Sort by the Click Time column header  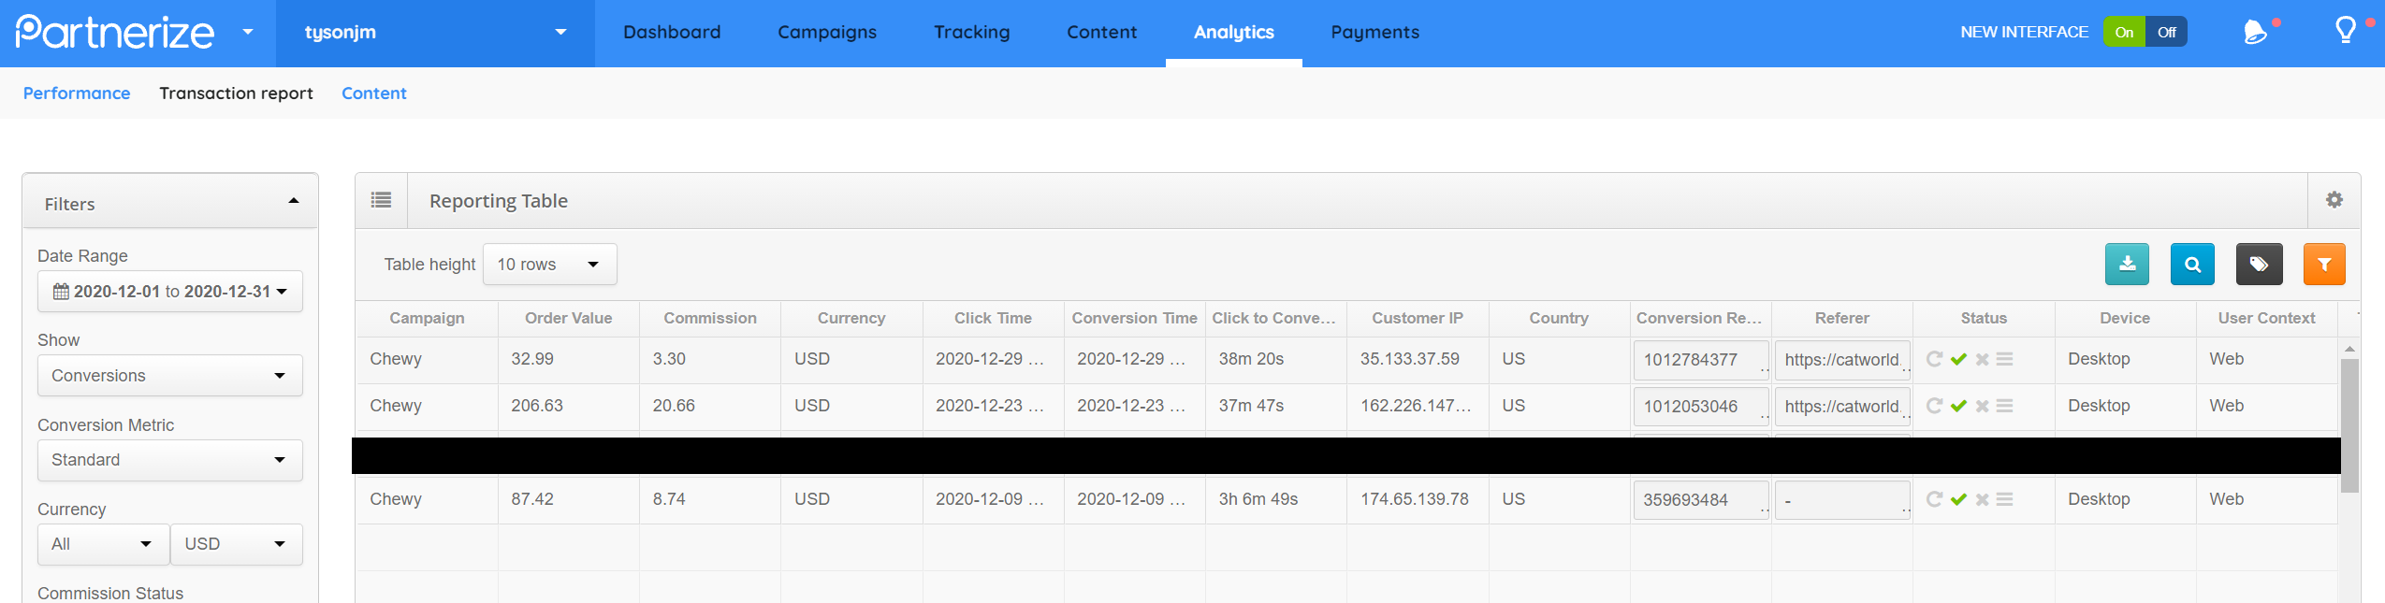pyautogui.click(x=993, y=318)
